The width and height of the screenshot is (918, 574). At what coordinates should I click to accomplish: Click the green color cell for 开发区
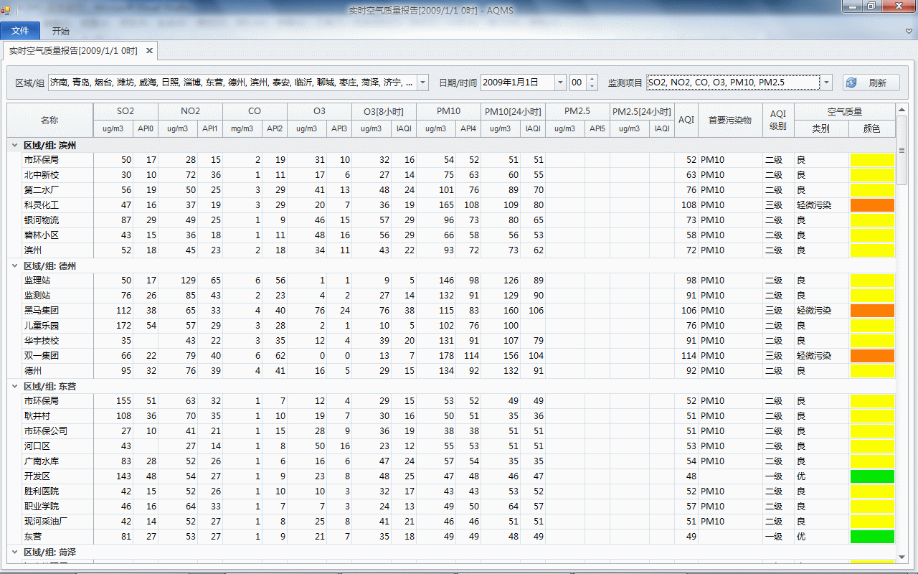pyautogui.click(x=872, y=476)
